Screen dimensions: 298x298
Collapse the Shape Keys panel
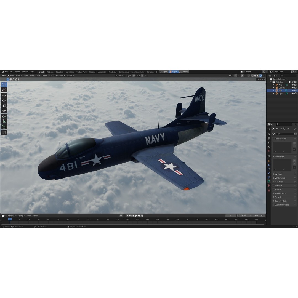coord(284,156)
